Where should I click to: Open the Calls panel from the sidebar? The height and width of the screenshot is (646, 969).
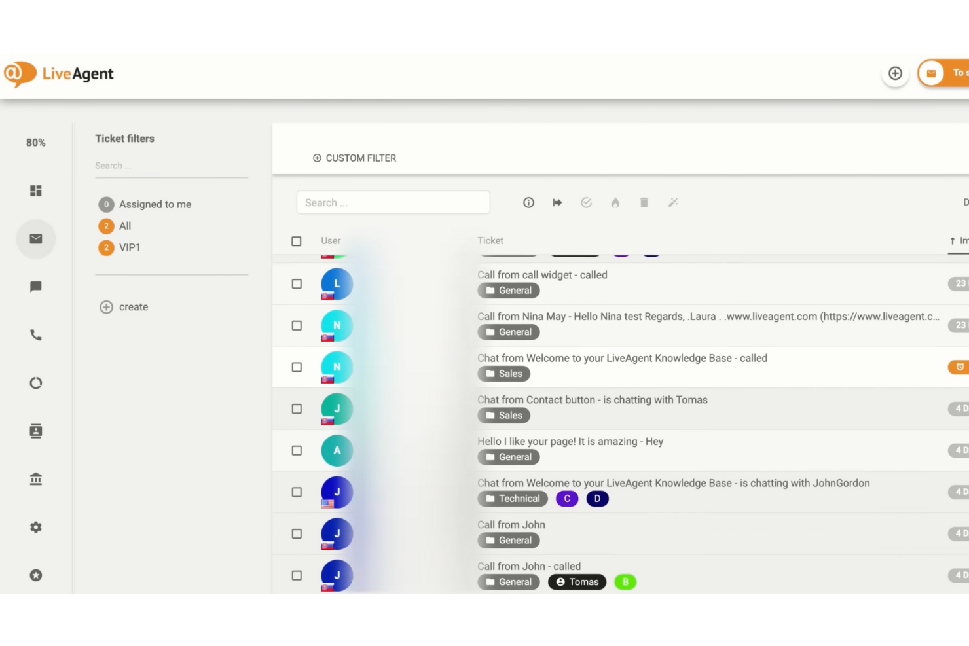pos(36,335)
